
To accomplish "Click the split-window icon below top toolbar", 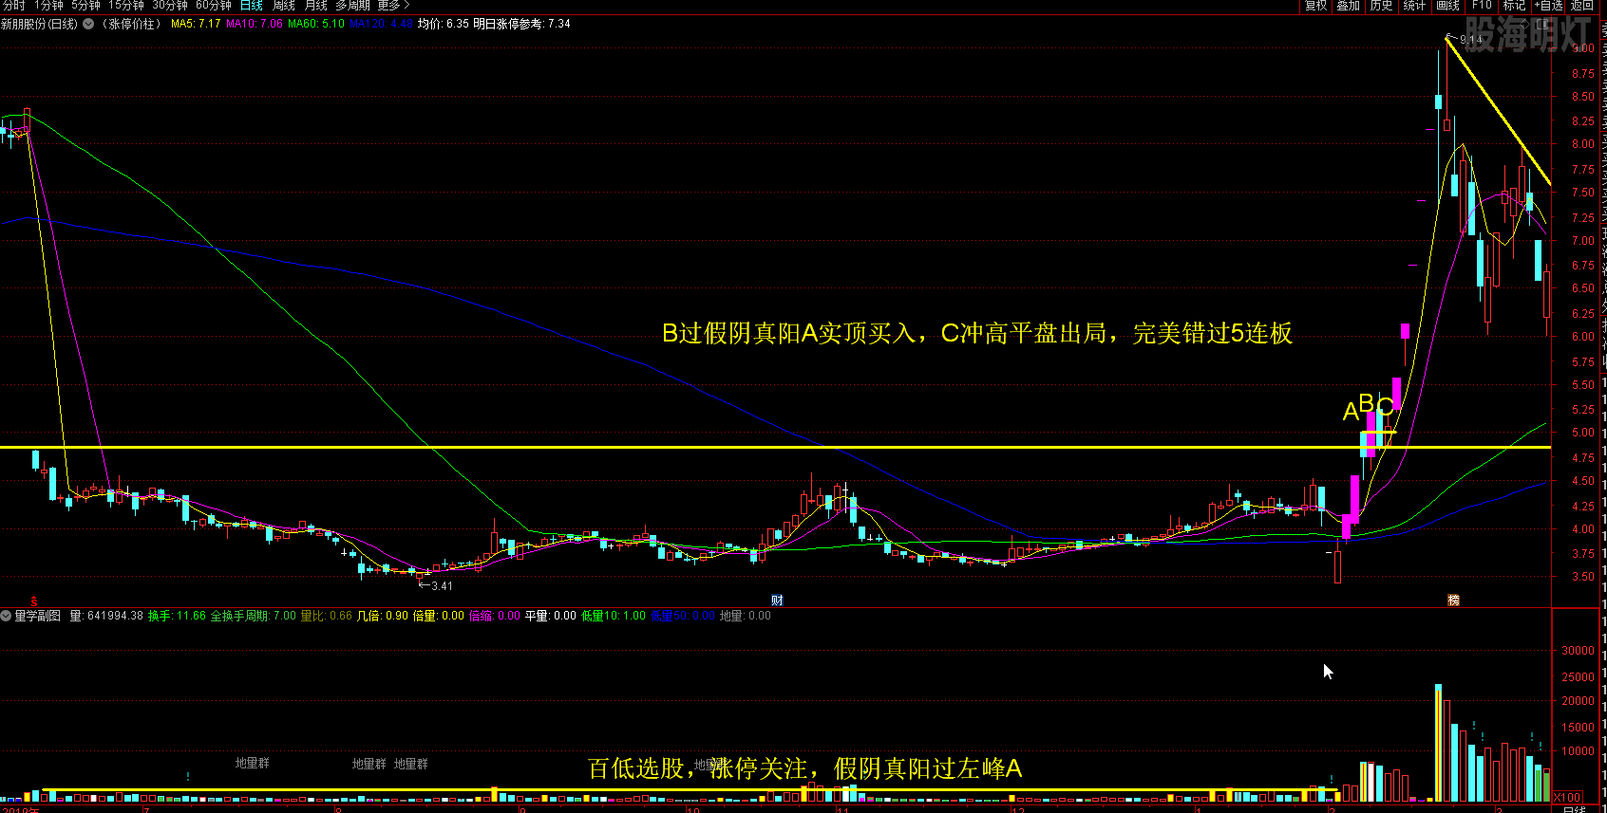I will pos(1543,23).
